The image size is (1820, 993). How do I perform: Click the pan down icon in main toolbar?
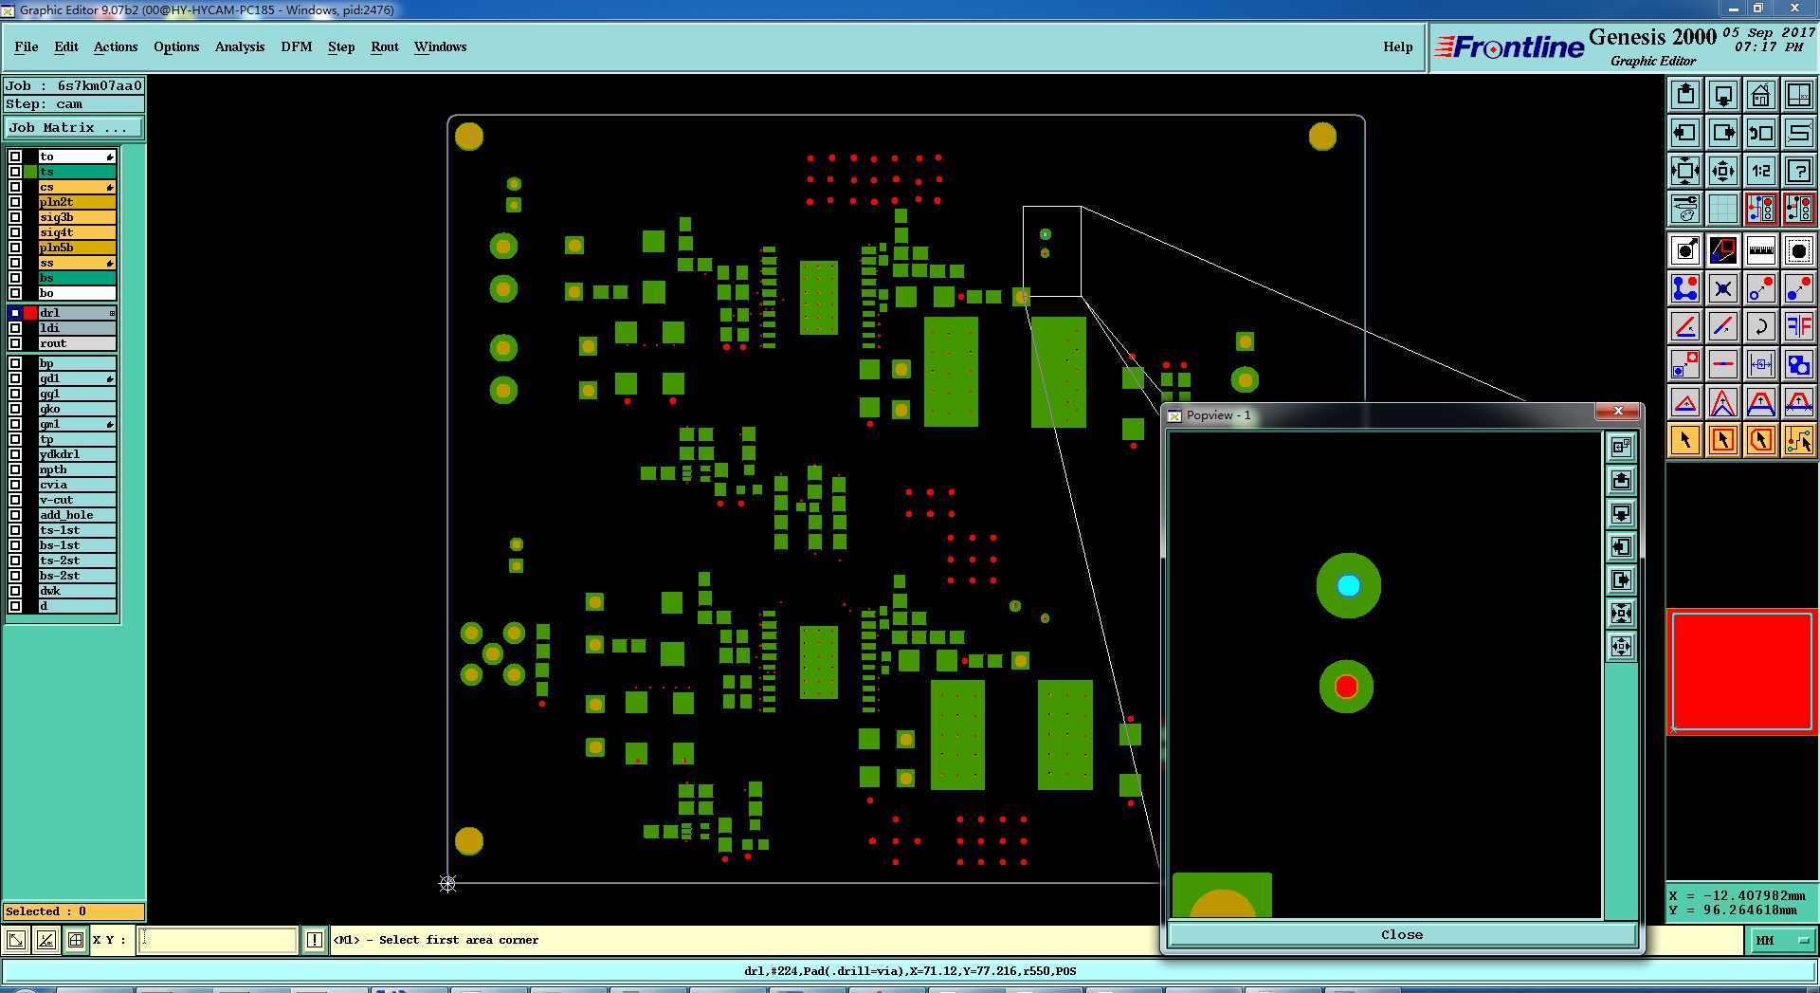coord(1723,95)
